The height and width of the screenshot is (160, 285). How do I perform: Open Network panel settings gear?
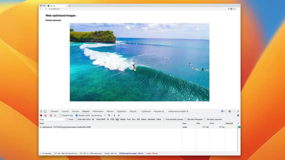click(238, 116)
